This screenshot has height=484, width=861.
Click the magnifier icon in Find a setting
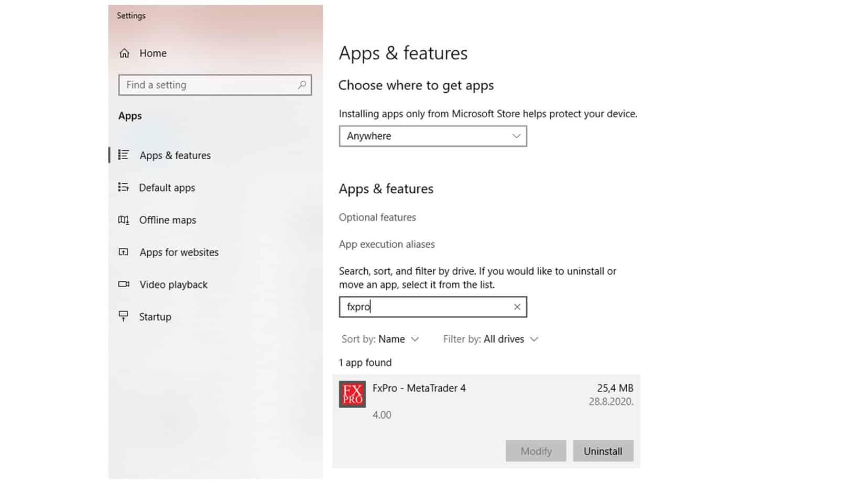[x=302, y=85]
